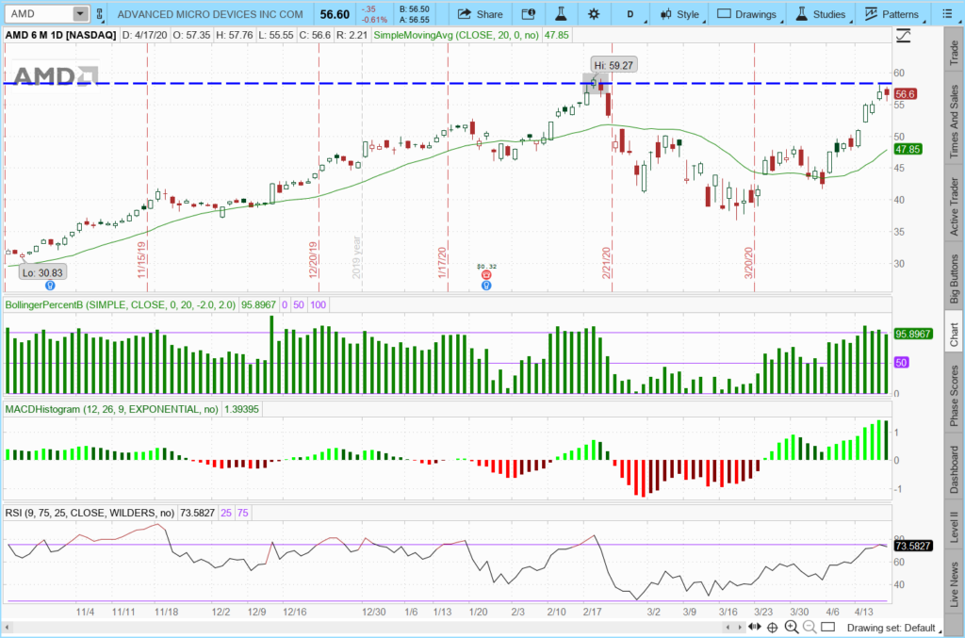This screenshot has width=965, height=638.
Task: Expand the Patterns dropdown
Action: tap(893, 14)
